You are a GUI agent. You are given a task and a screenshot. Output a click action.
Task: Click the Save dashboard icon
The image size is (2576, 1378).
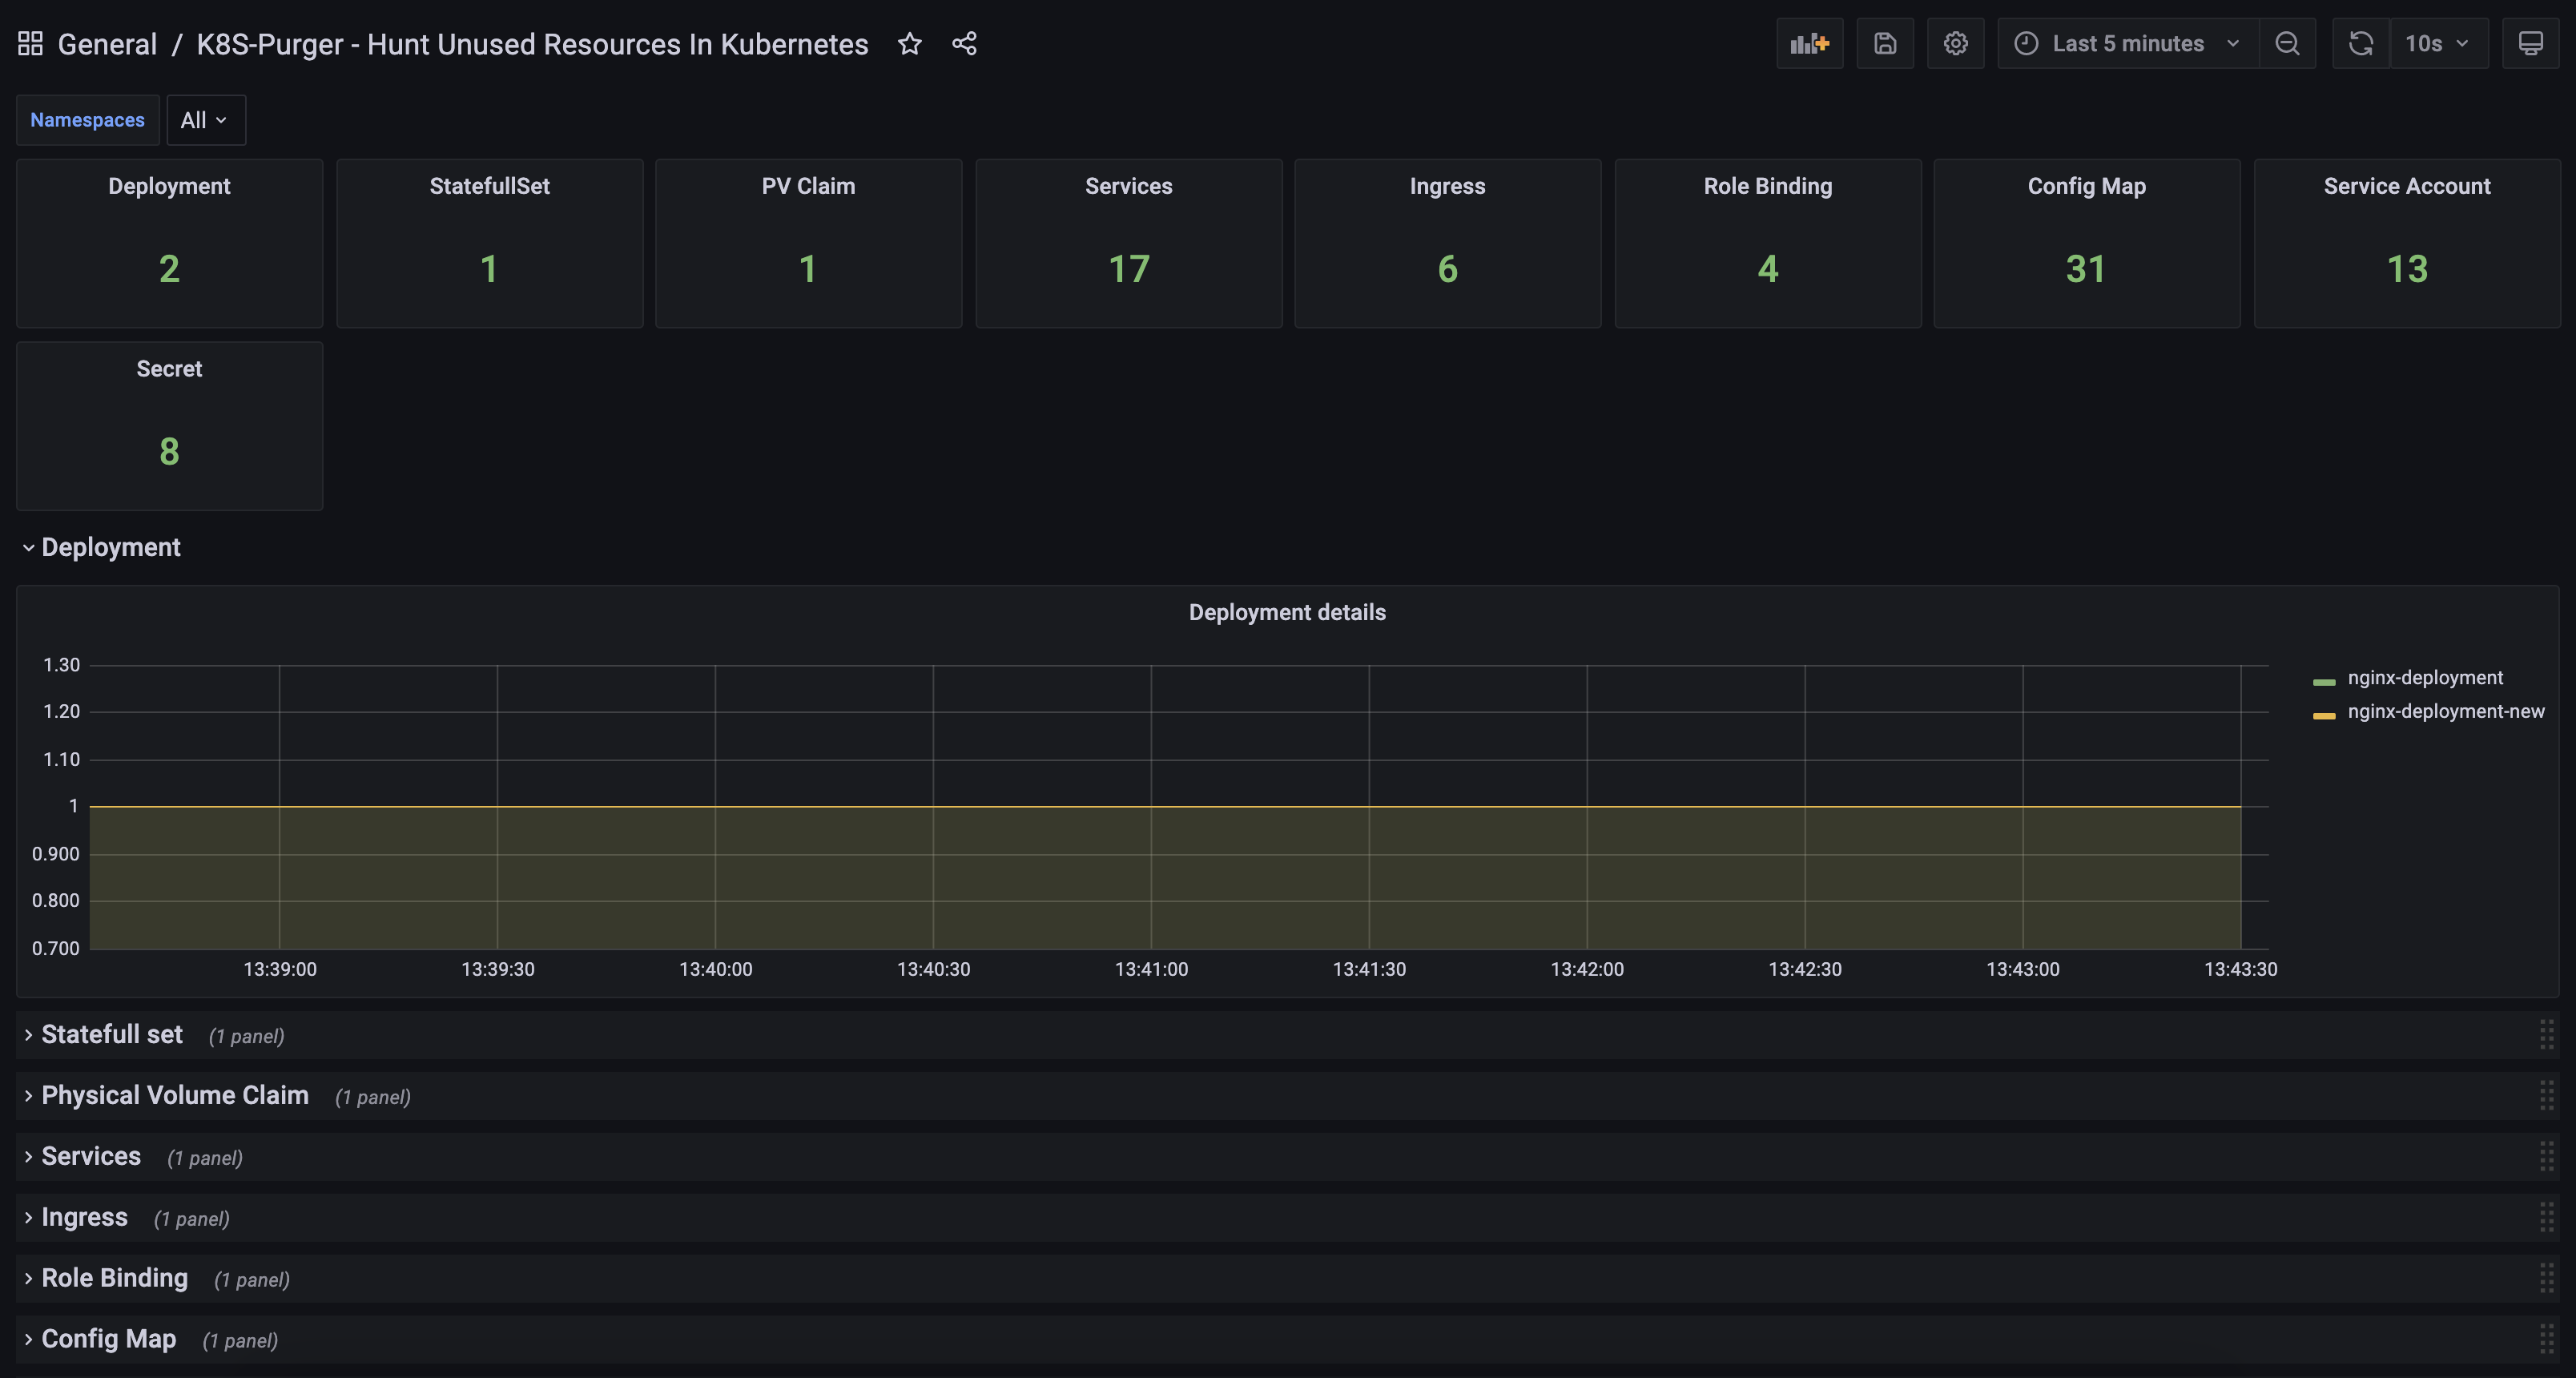tap(1885, 44)
